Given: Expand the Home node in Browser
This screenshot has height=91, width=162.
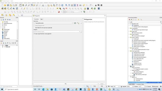Looking at the screenshot, I should (x=1, y=25).
